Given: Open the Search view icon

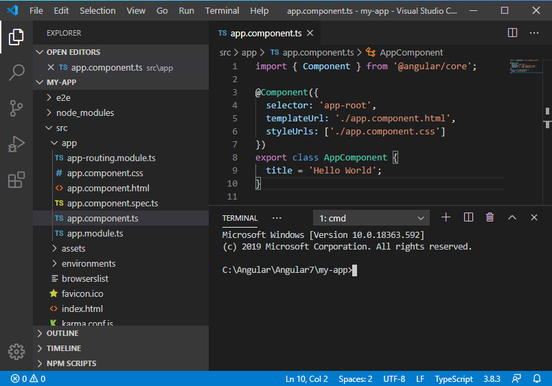Looking at the screenshot, I should click(x=16, y=73).
